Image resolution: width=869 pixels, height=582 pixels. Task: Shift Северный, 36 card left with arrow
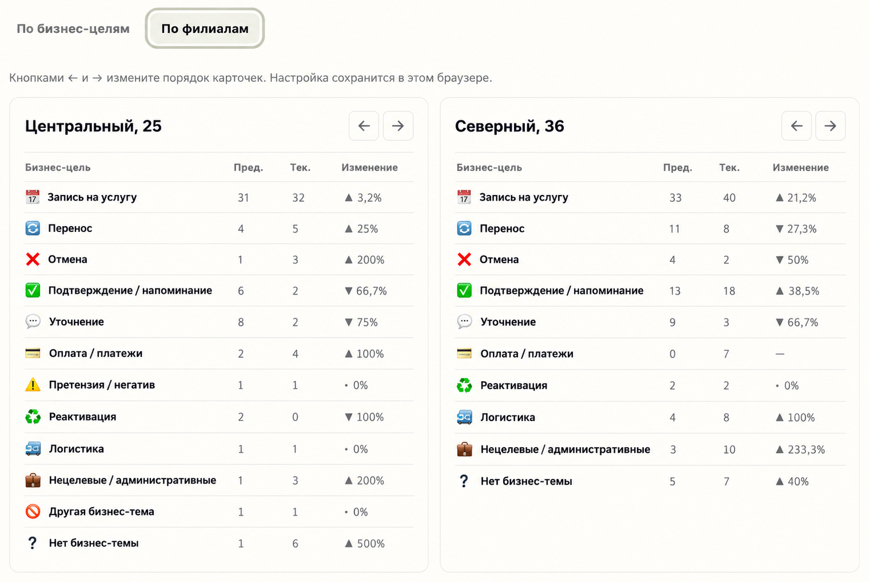(x=796, y=126)
